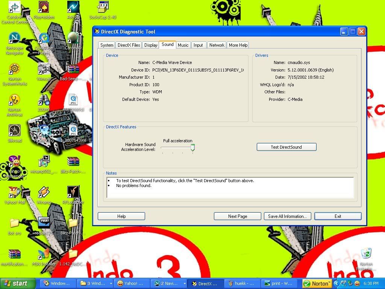385x289 pixels.
Task: Select the 'C-Media Wave Device' name text
Action: point(172,62)
